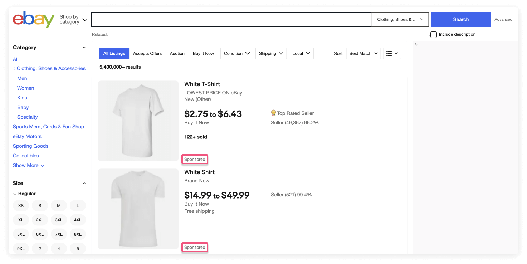Click the Top Rated Seller badge icon

tap(273, 113)
